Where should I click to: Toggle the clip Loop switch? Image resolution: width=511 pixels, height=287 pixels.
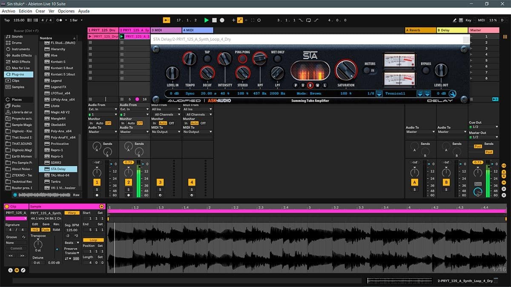point(93,240)
